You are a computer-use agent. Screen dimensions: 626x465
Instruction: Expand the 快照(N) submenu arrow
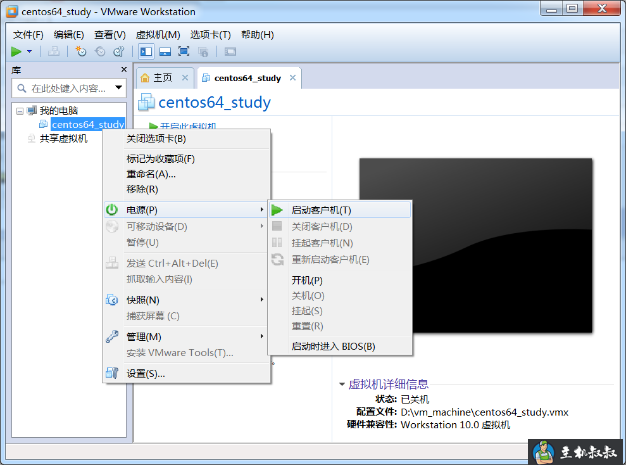pyautogui.click(x=261, y=300)
